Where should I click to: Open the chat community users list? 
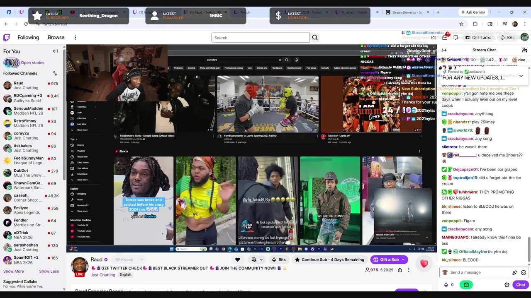tap(524, 50)
